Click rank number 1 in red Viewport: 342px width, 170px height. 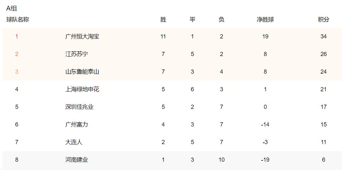[17, 36]
